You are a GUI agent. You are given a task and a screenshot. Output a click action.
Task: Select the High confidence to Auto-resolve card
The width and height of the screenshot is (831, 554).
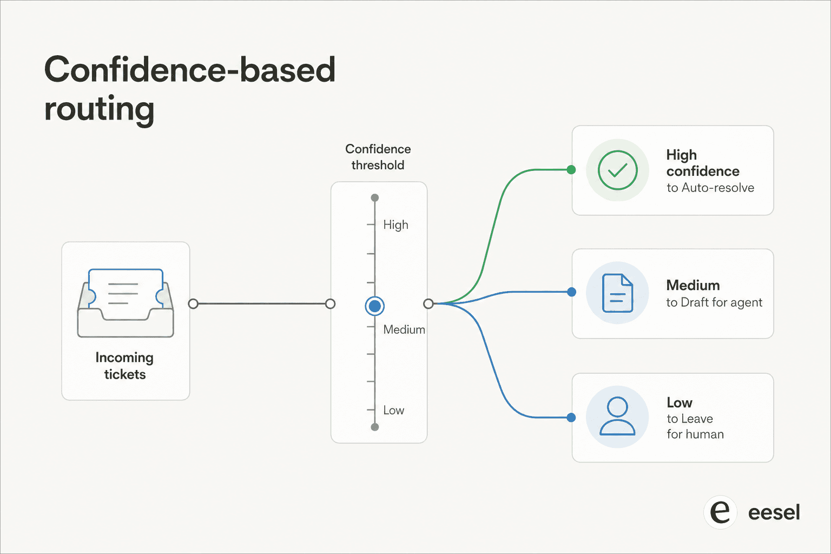click(672, 170)
